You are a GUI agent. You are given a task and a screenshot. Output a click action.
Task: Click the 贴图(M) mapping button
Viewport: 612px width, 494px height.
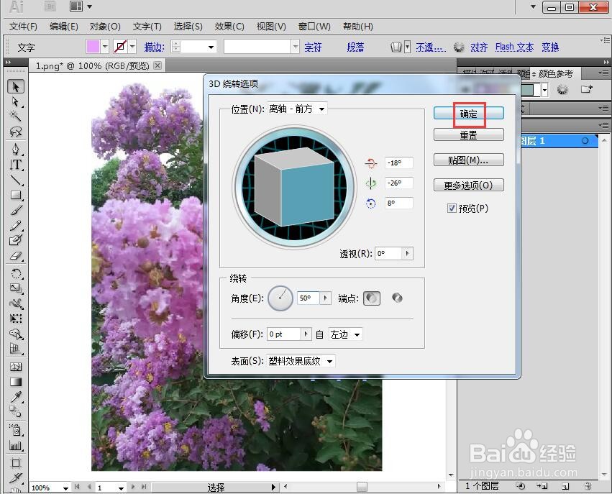click(468, 159)
